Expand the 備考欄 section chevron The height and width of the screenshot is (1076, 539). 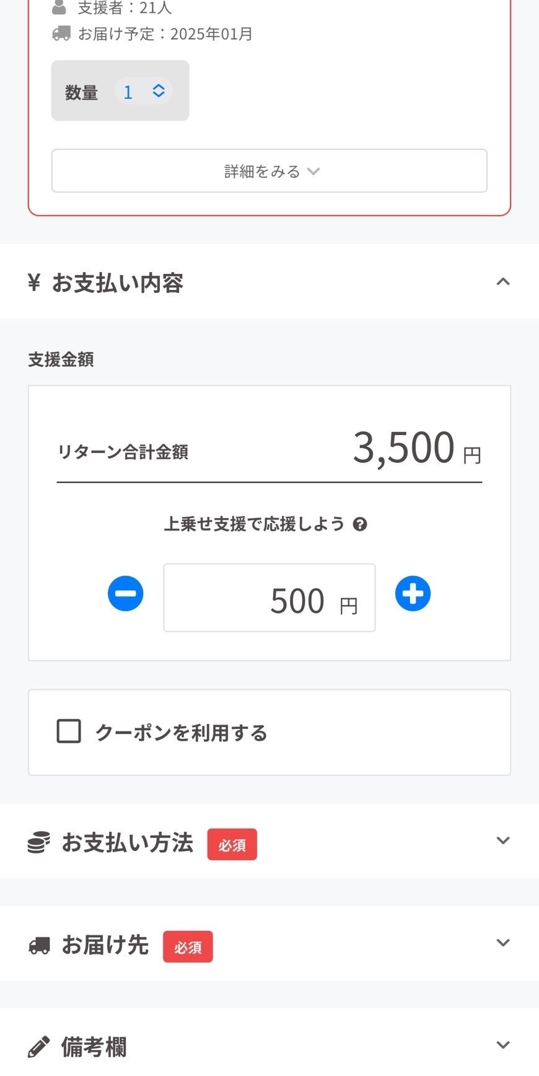[503, 1045]
